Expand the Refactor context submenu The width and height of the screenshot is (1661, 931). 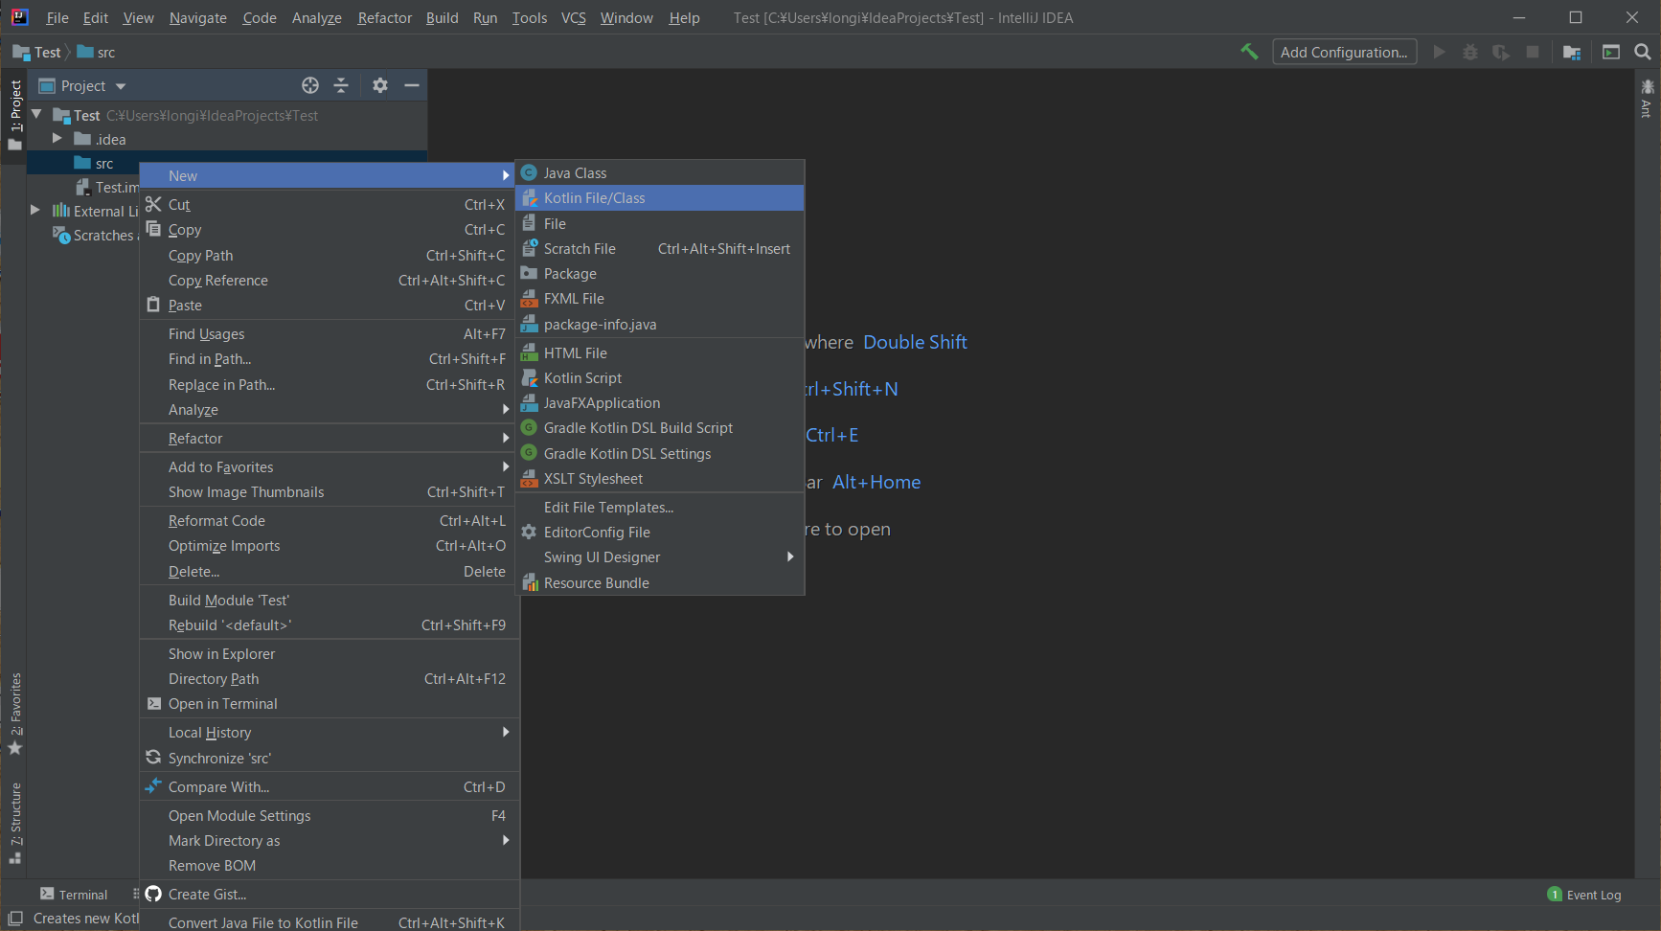[330, 438]
